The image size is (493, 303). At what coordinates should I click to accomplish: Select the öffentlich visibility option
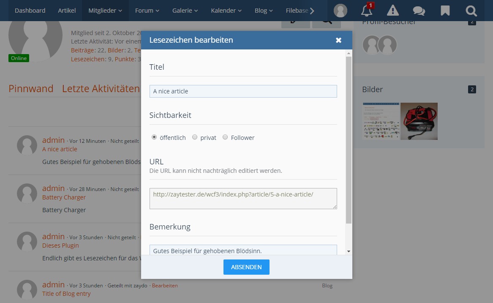coord(154,137)
